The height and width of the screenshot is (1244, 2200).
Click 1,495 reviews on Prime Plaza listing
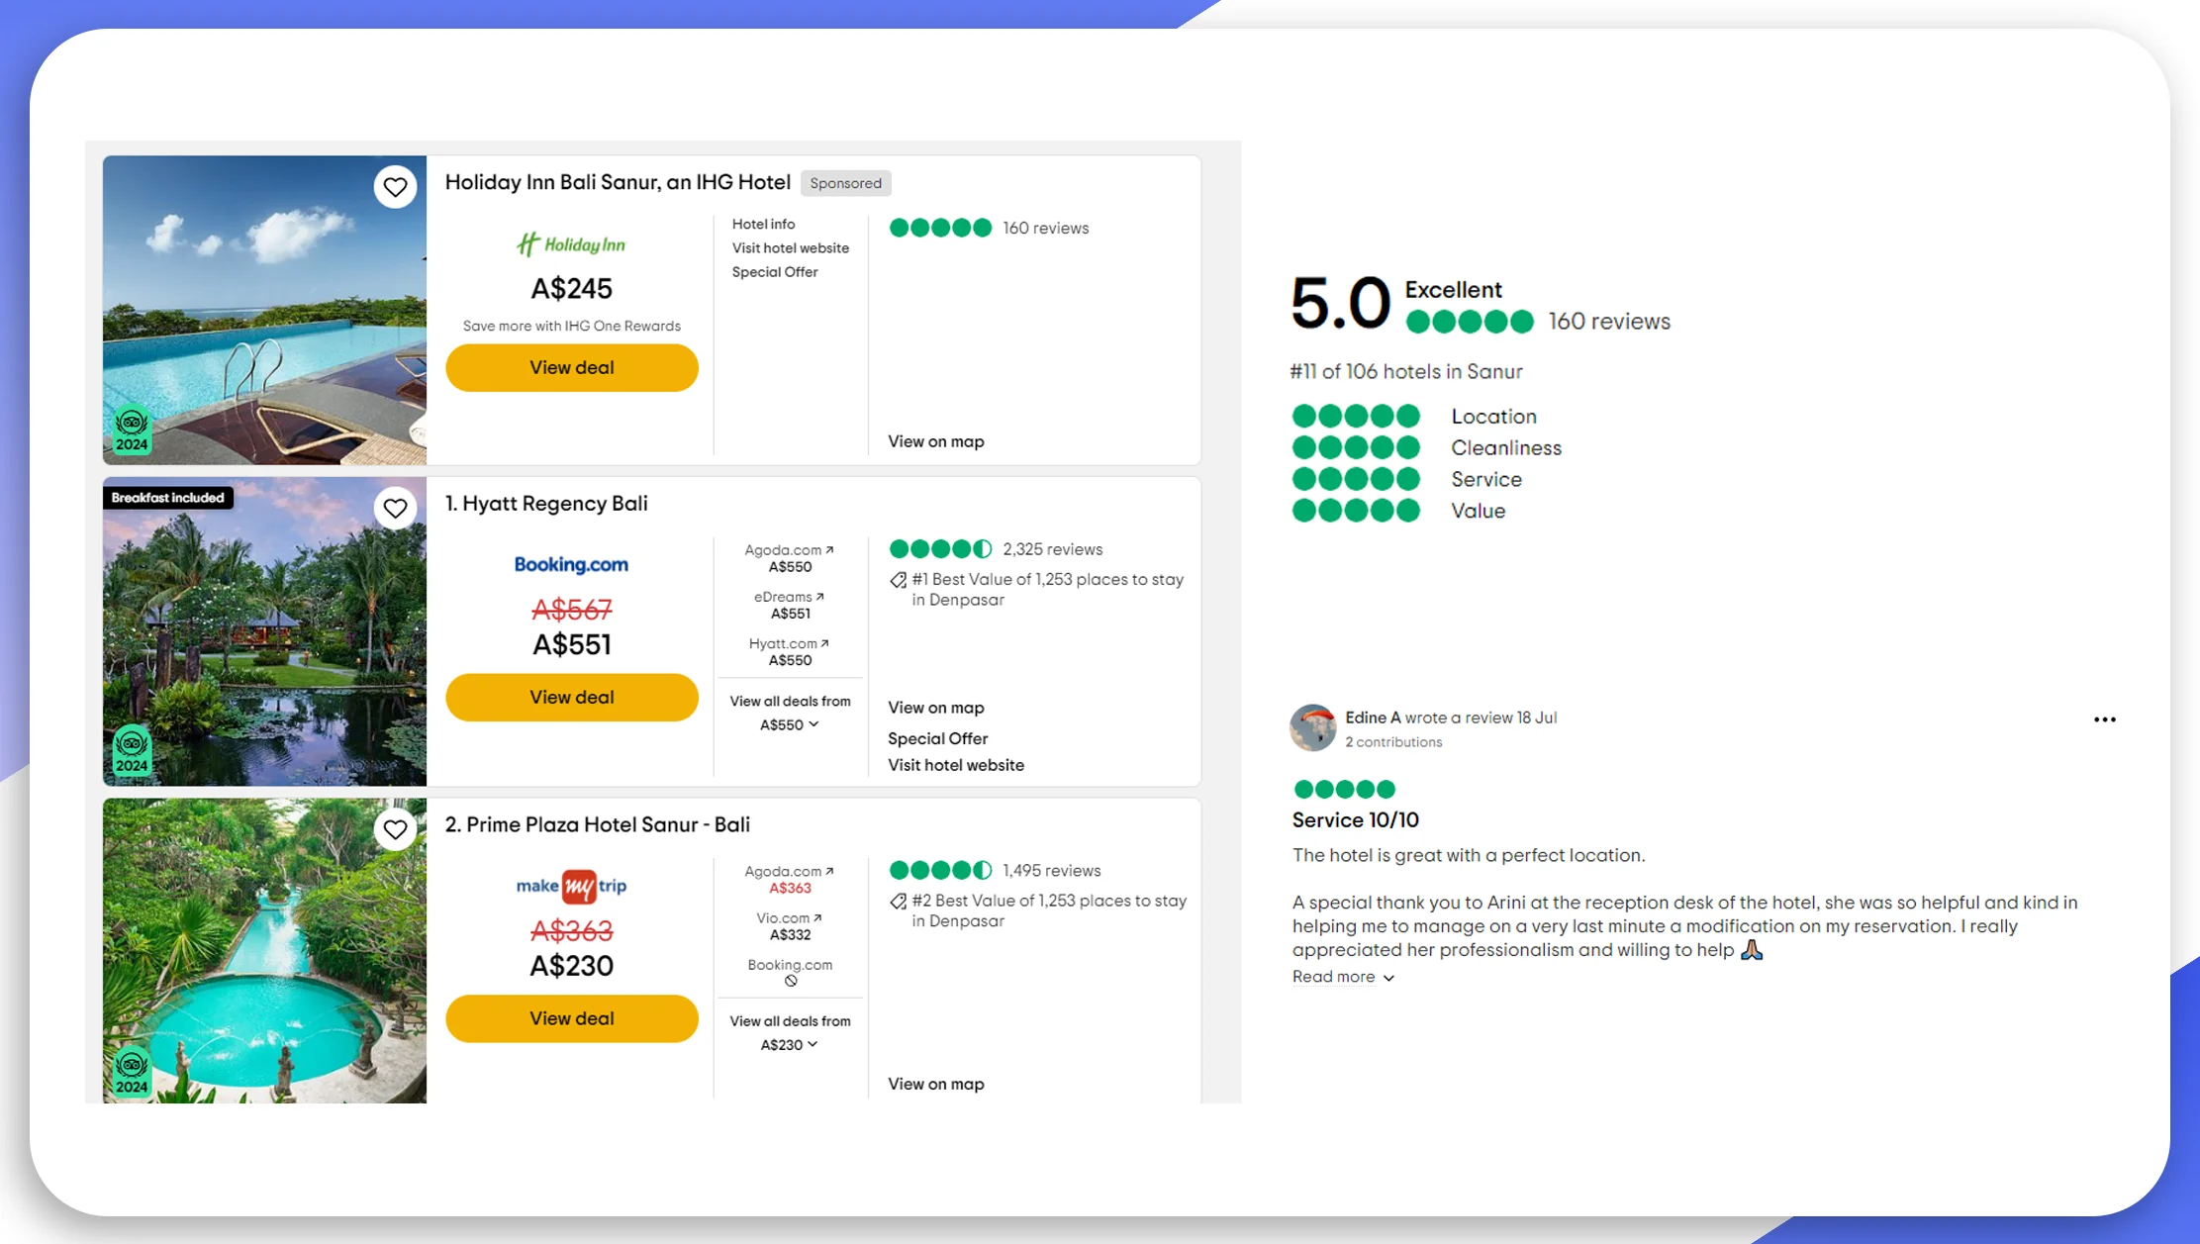1051,872
